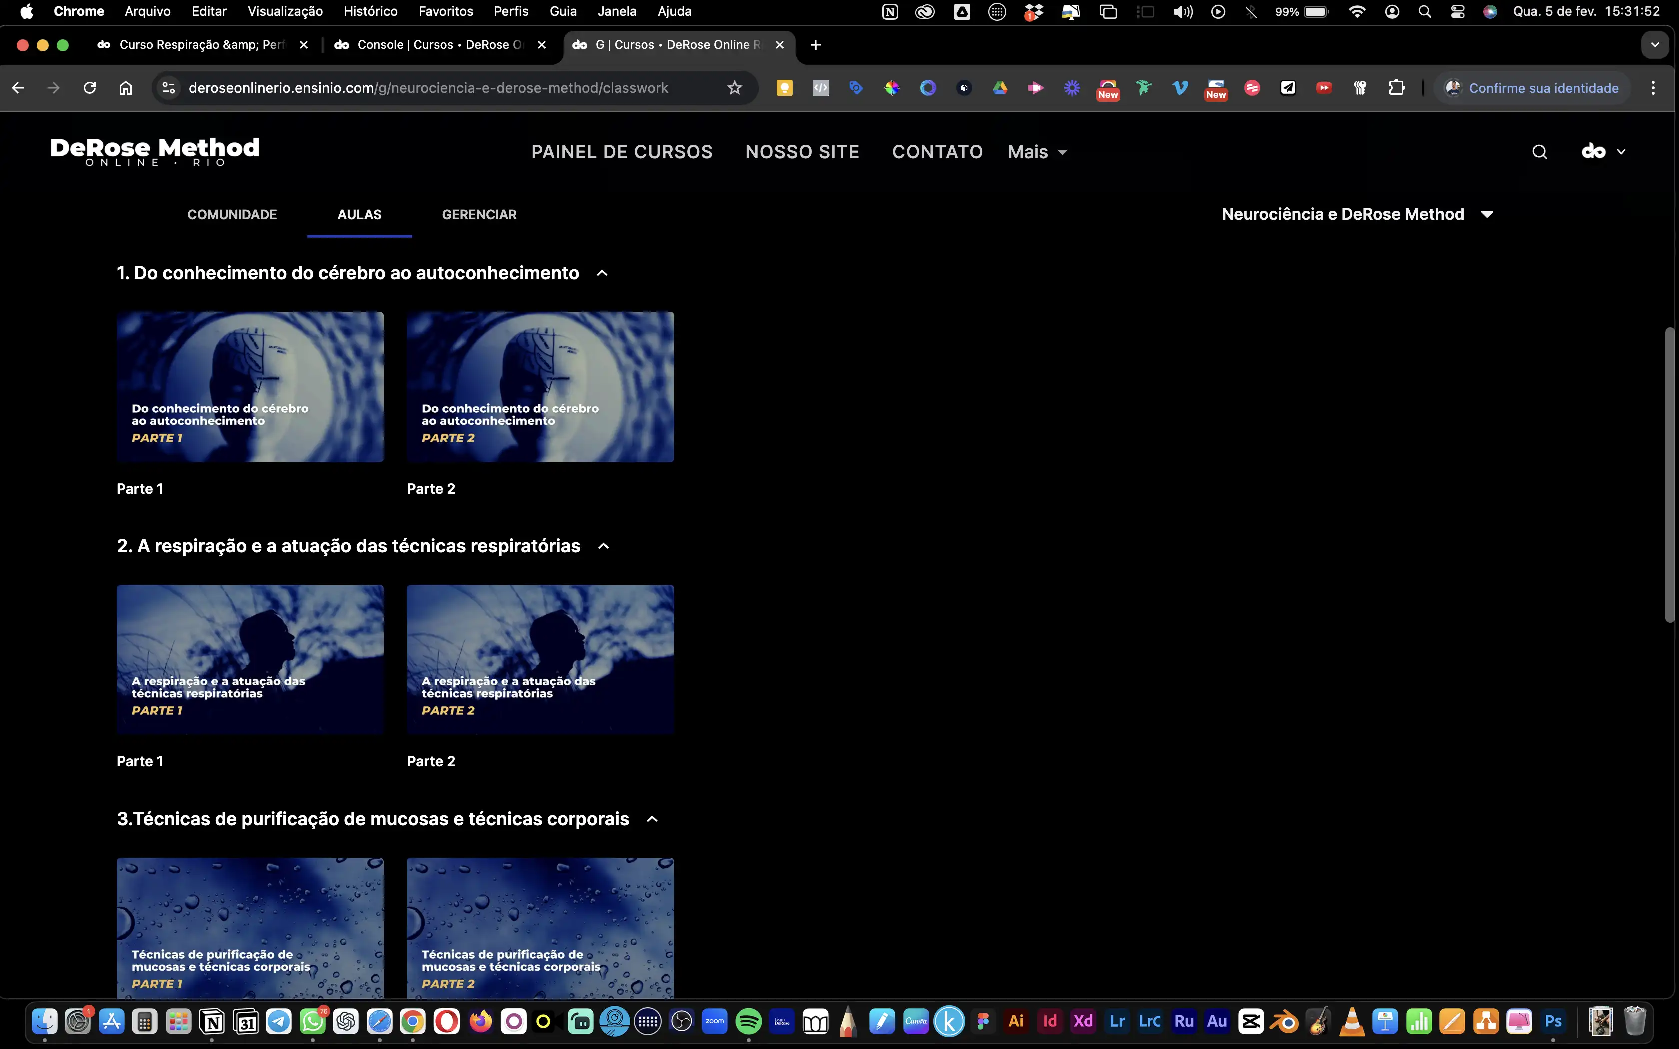The height and width of the screenshot is (1049, 1679).
Task: Open the Parte 2 respiração lesson thumbnail
Action: (x=540, y=659)
